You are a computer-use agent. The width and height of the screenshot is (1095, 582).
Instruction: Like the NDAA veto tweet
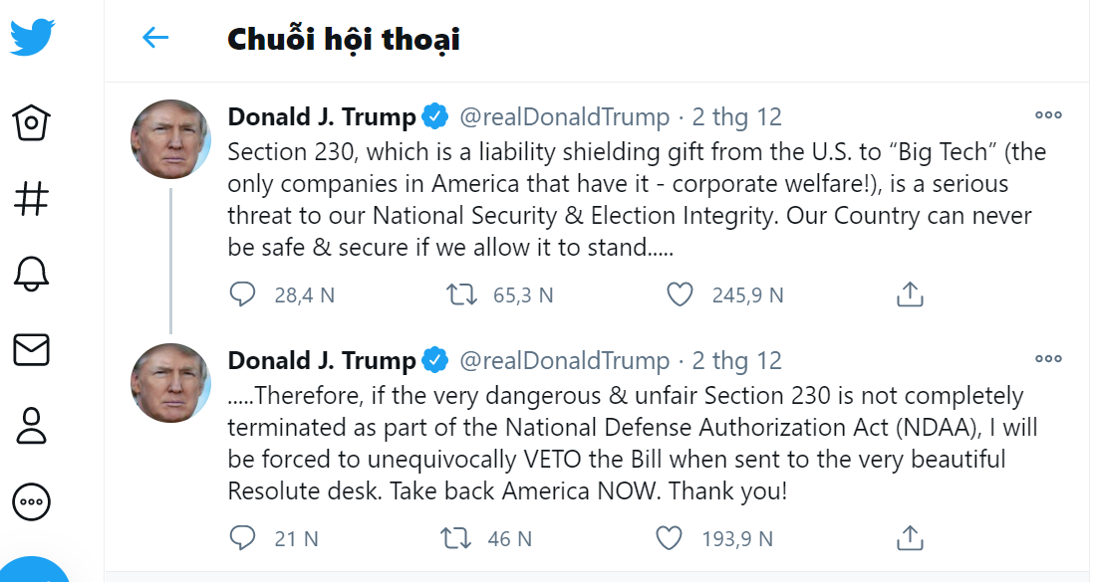(x=670, y=538)
